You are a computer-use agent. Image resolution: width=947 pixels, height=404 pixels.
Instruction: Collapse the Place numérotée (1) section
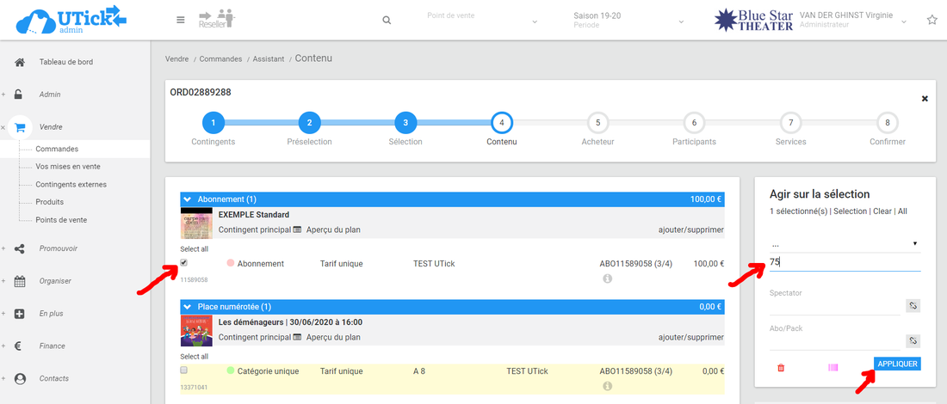(188, 306)
